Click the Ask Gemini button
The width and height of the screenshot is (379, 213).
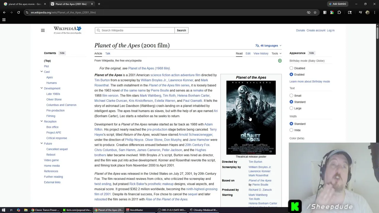(x=337, y=4)
